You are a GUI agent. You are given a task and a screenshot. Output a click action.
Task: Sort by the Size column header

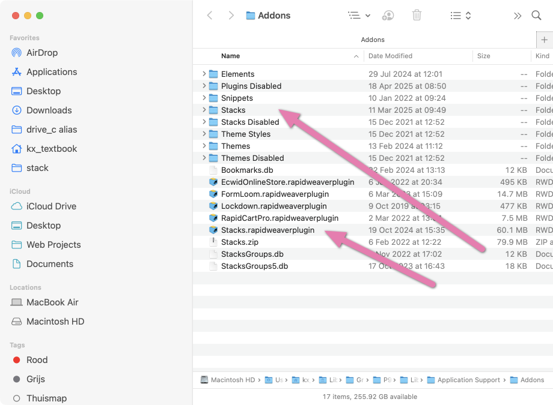(x=483, y=56)
